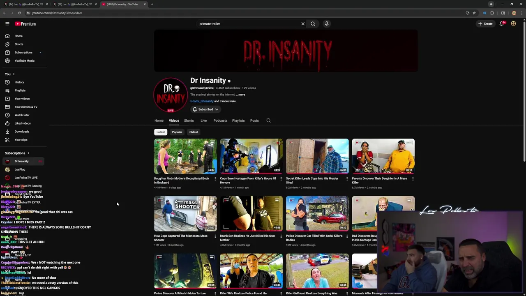Expand the Subscriptions section heading
The image size is (526, 296).
17,153
